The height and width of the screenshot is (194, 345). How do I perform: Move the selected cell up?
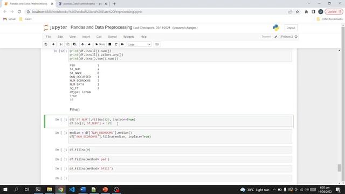pyautogui.click(x=82, y=44)
